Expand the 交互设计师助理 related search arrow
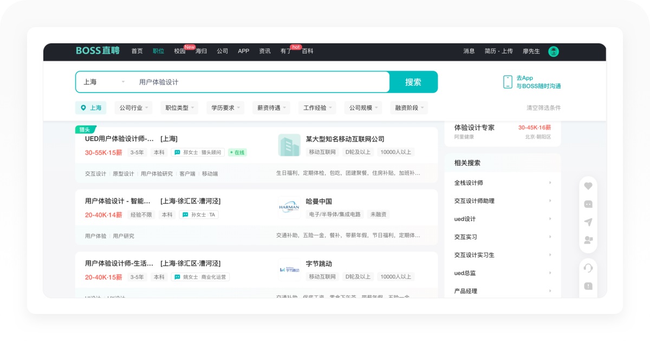Screen dimensions: 650x341 [x=550, y=201]
